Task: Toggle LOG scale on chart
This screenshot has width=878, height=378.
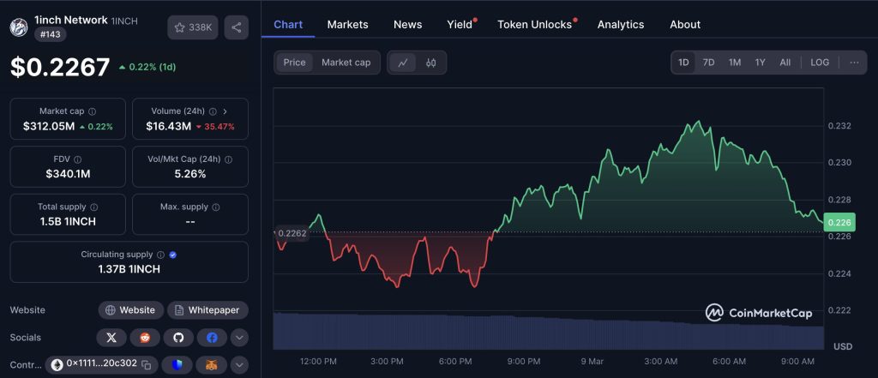Action: point(820,63)
